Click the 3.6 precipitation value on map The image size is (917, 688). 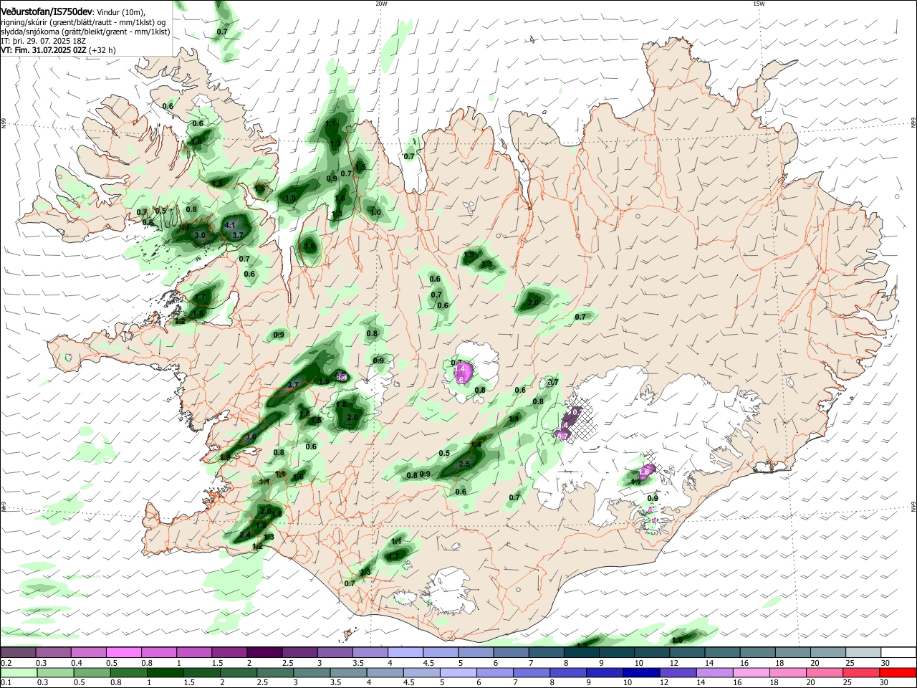pos(251,436)
